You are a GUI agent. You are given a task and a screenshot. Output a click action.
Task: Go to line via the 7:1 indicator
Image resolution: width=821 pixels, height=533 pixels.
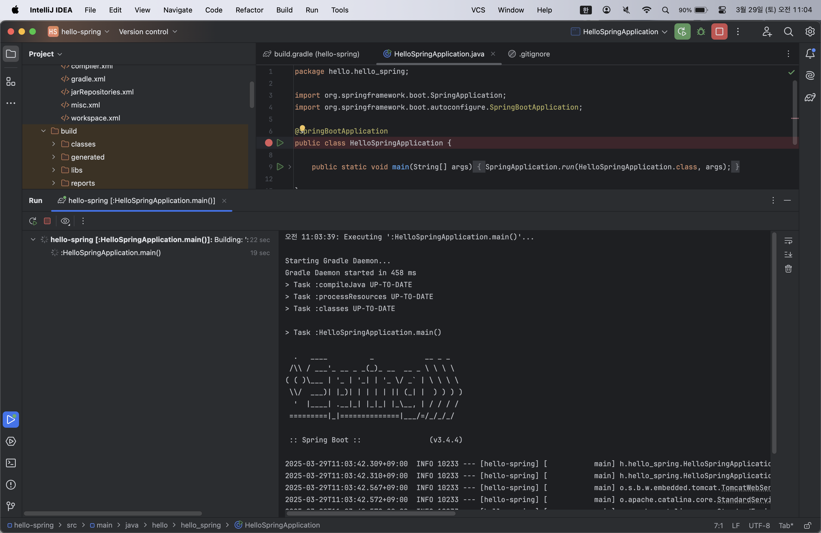tap(718, 525)
